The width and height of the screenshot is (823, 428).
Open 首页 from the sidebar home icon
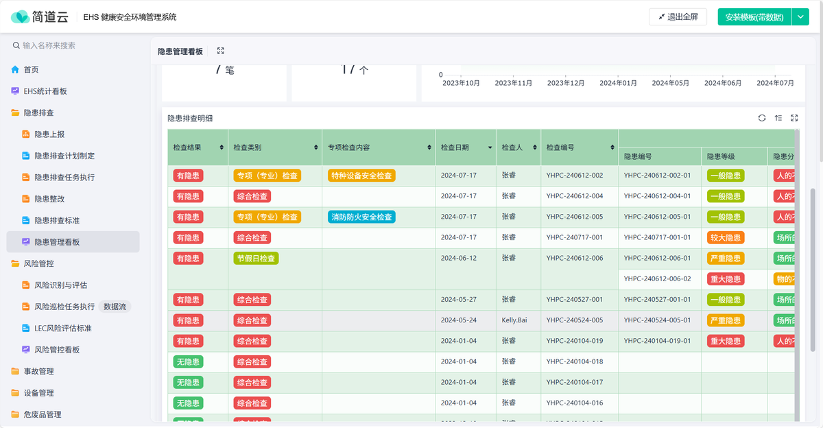(x=15, y=70)
